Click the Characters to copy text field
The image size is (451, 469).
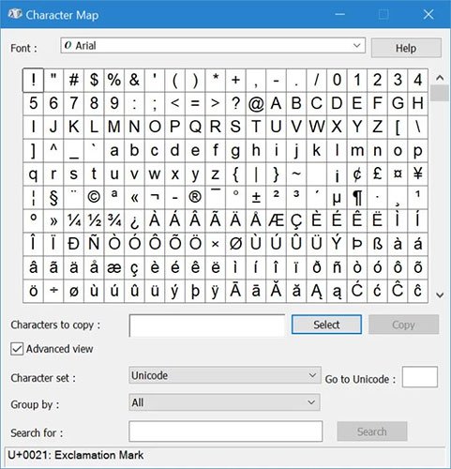click(207, 325)
